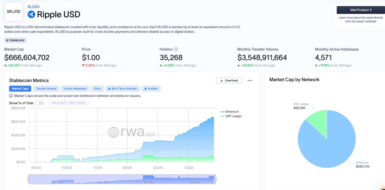Click the lock icon on the Holders metric tab
Viewport: 385px width, 190px height.
(x=145, y=88)
